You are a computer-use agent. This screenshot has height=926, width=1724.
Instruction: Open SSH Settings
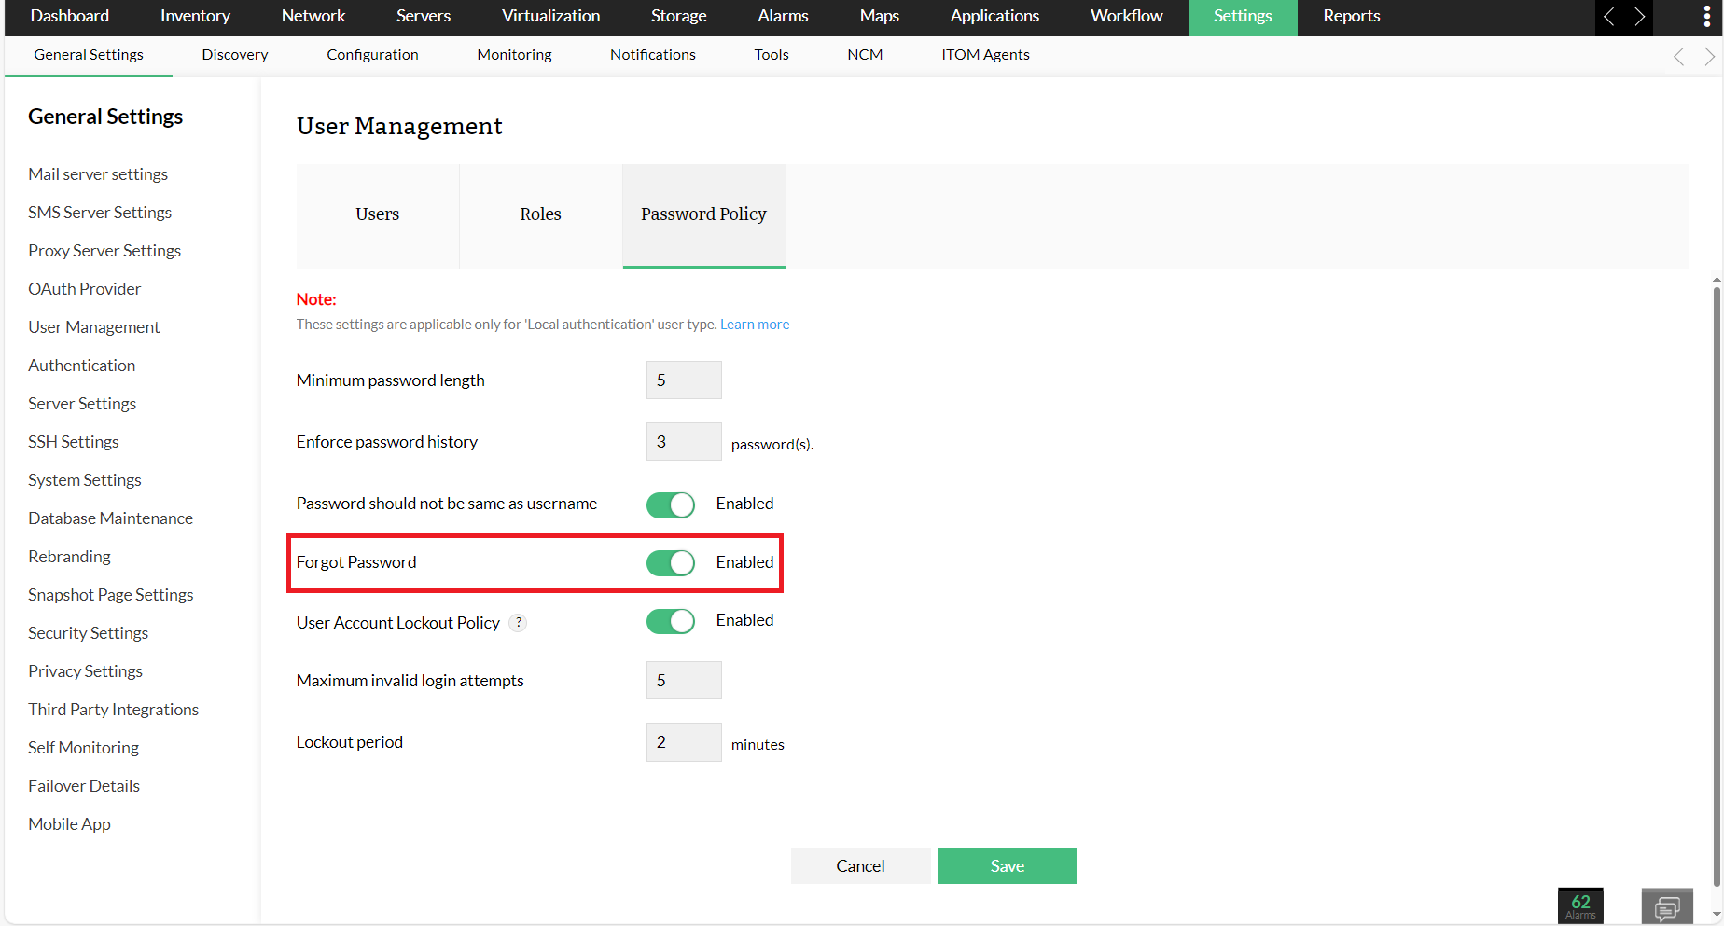click(74, 442)
